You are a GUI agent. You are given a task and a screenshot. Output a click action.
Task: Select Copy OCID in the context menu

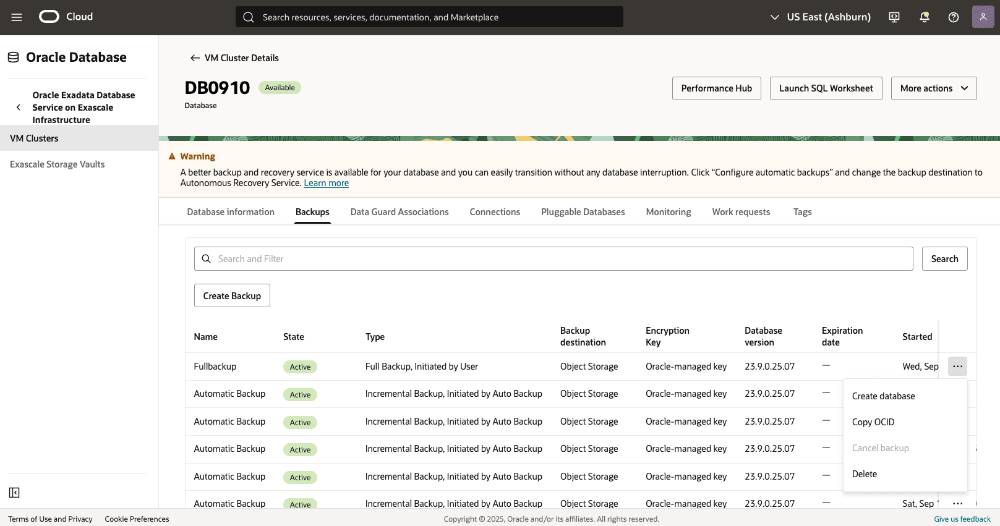point(905,422)
